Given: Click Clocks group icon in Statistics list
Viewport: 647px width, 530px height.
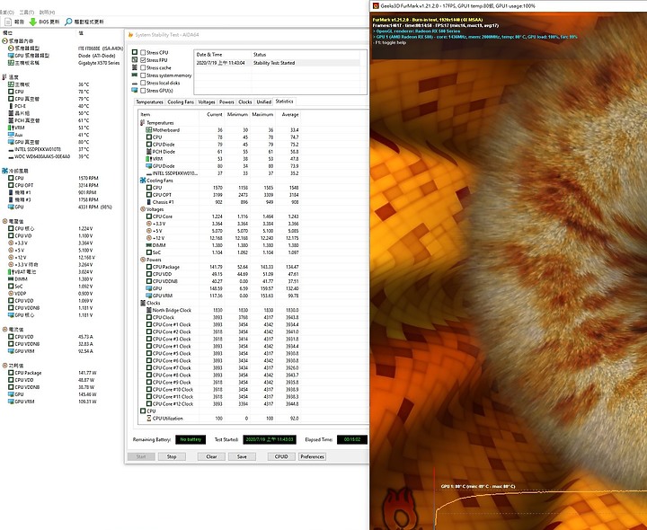Looking at the screenshot, I should [x=143, y=303].
